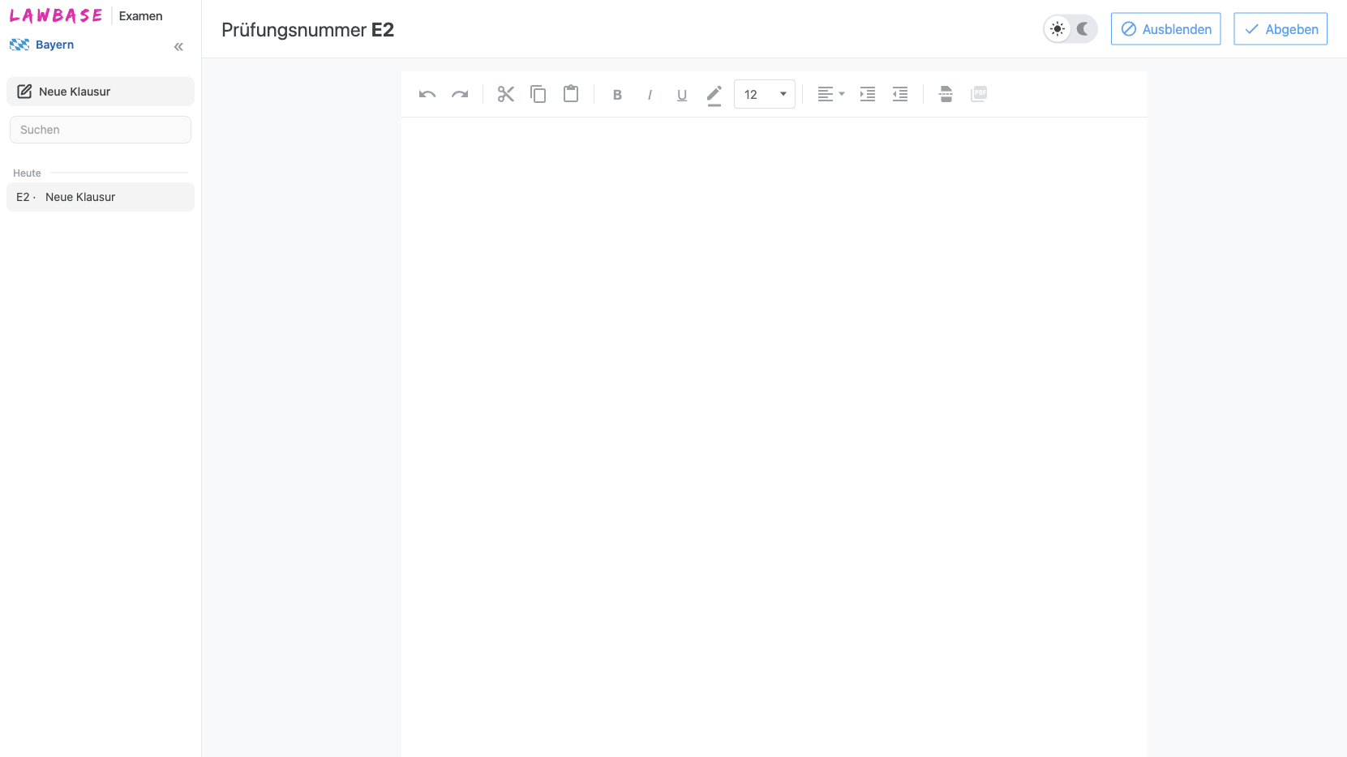Undo the last edit

point(427,94)
